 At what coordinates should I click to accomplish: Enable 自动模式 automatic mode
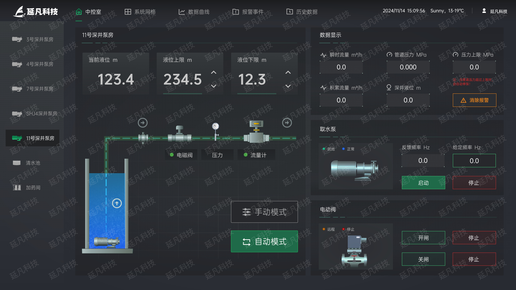click(x=264, y=241)
